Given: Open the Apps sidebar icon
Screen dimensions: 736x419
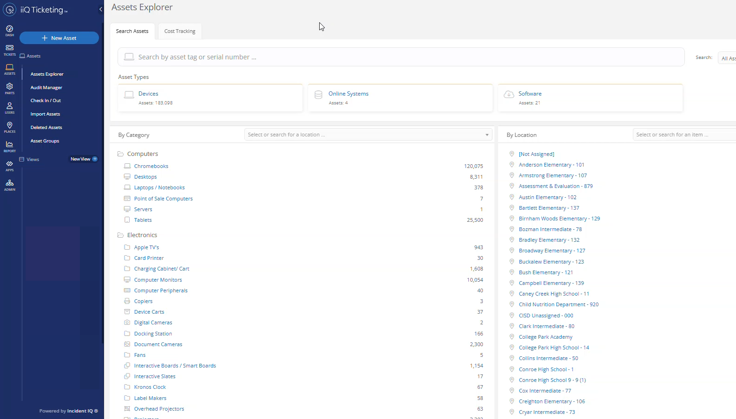Looking at the screenshot, I should pyautogui.click(x=9, y=166).
